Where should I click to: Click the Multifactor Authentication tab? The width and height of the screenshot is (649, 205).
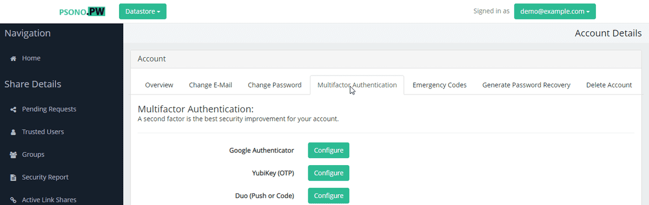pos(357,85)
